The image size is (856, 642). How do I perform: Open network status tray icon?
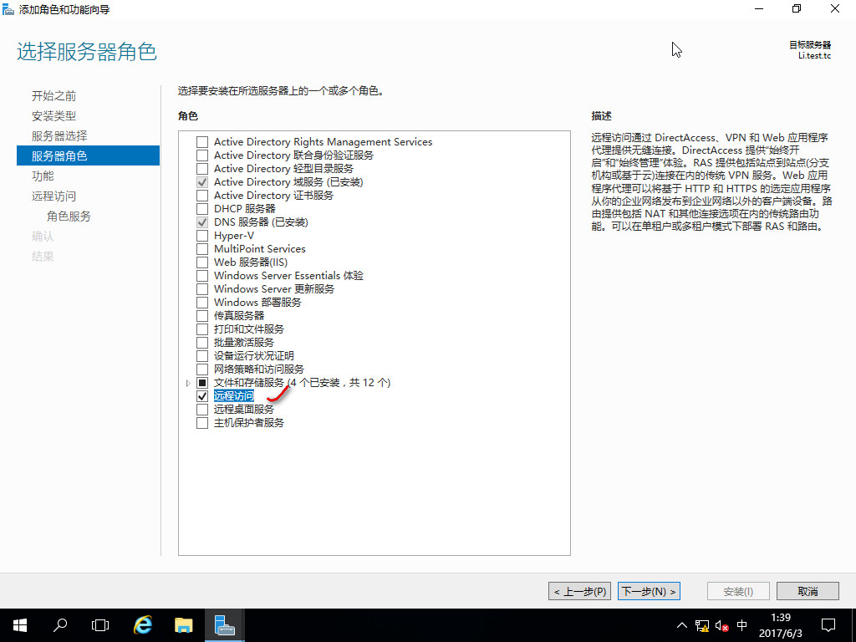pos(702,625)
